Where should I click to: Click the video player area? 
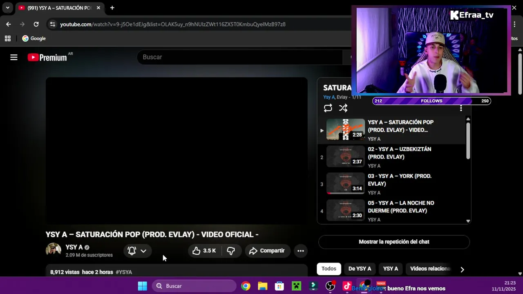[x=177, y=151]
